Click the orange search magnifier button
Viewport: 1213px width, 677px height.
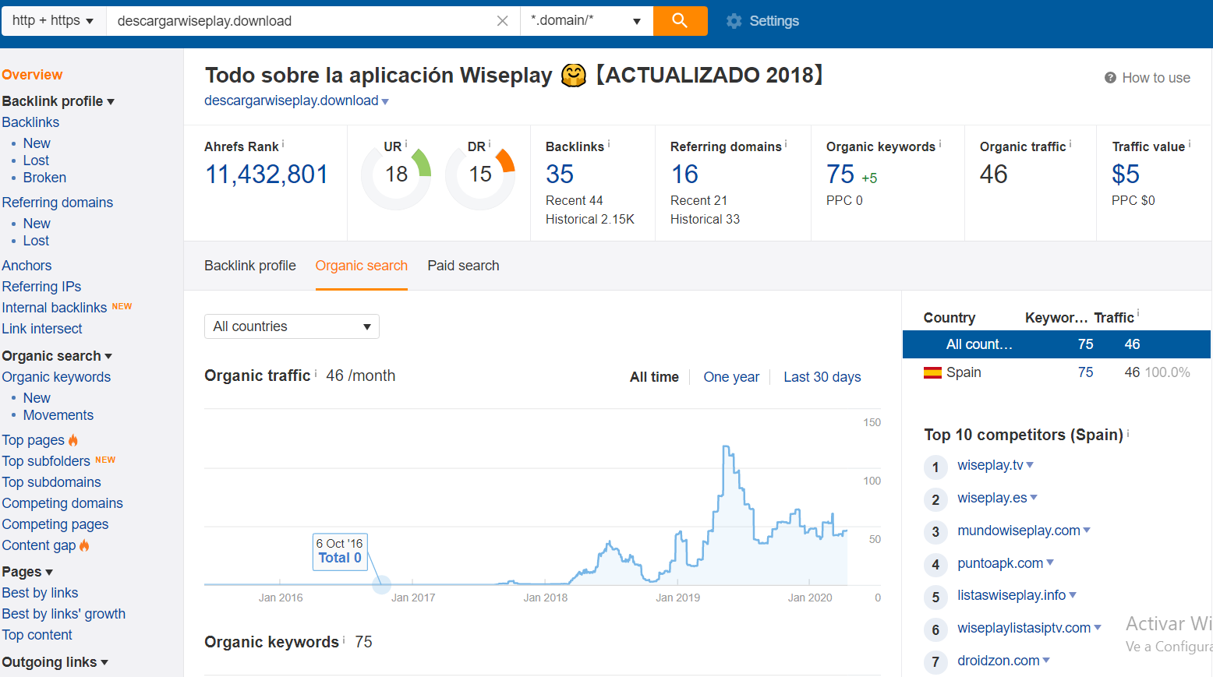[x=680, y=20]
